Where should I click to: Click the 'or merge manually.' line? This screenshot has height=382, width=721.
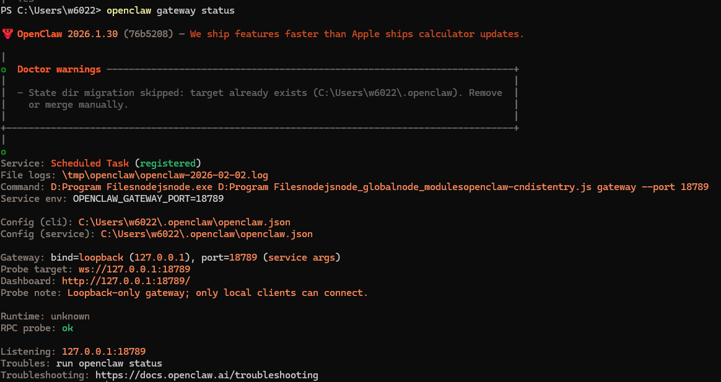78,105
